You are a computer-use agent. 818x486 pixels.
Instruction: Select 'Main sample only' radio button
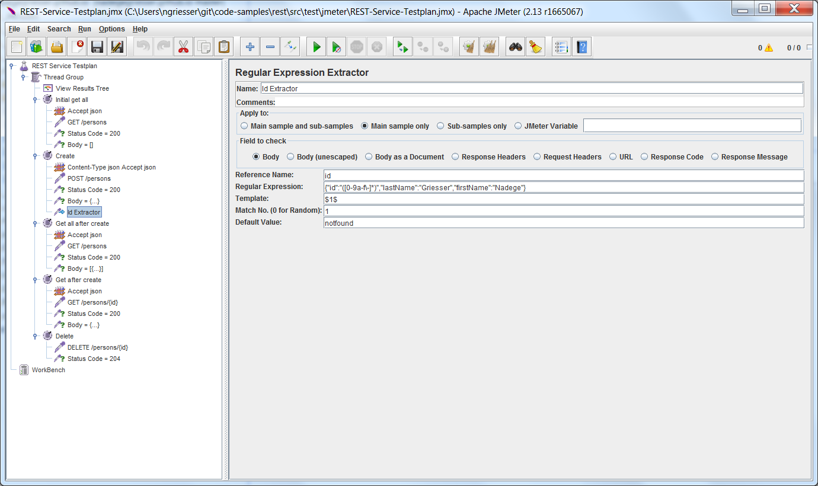(365, 126)
